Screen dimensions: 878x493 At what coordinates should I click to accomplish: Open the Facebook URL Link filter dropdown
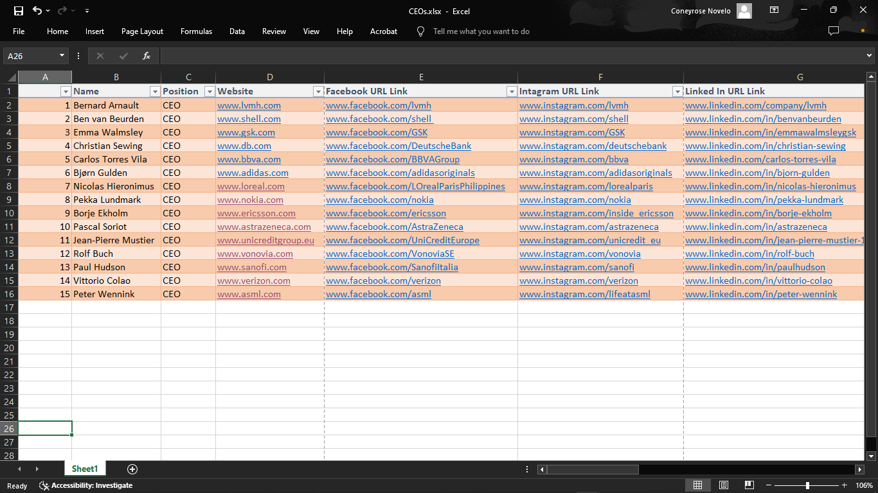pos(512,92)
